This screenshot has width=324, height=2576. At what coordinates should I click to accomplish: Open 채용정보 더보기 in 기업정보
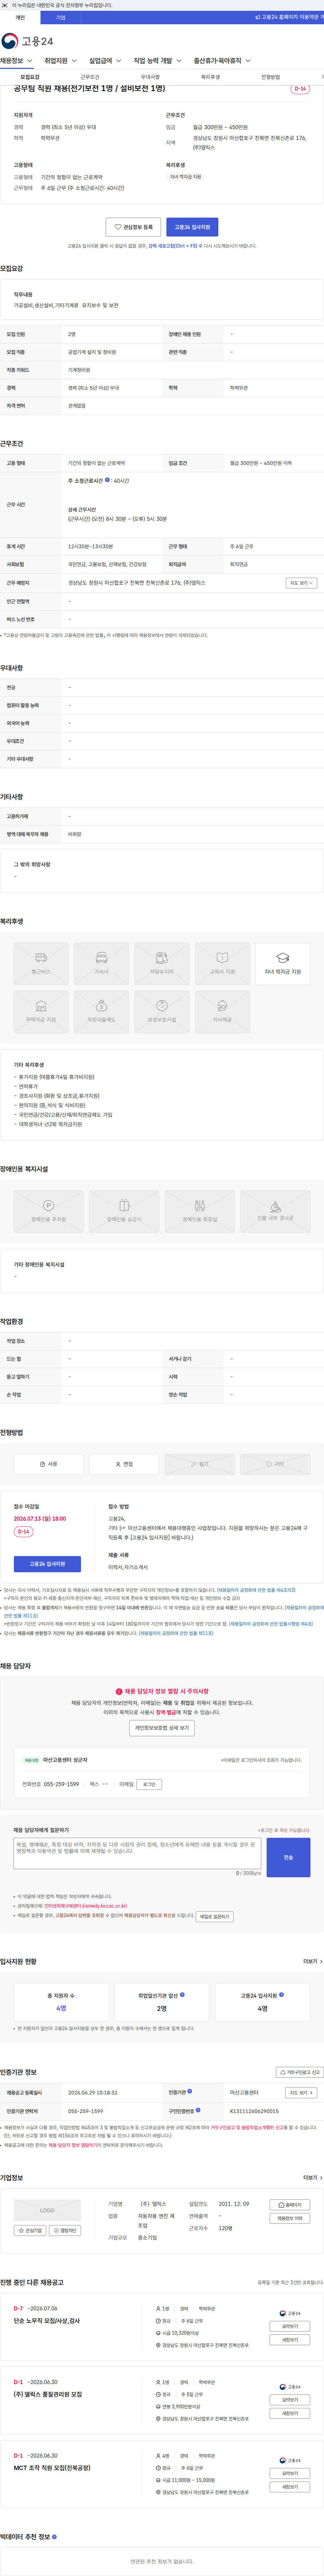(x=290, y=2218)
